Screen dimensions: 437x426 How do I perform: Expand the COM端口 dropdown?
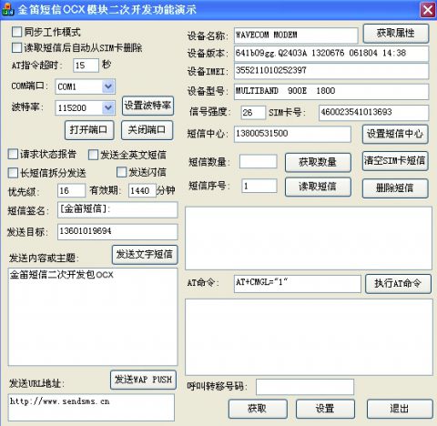(108, 86)
